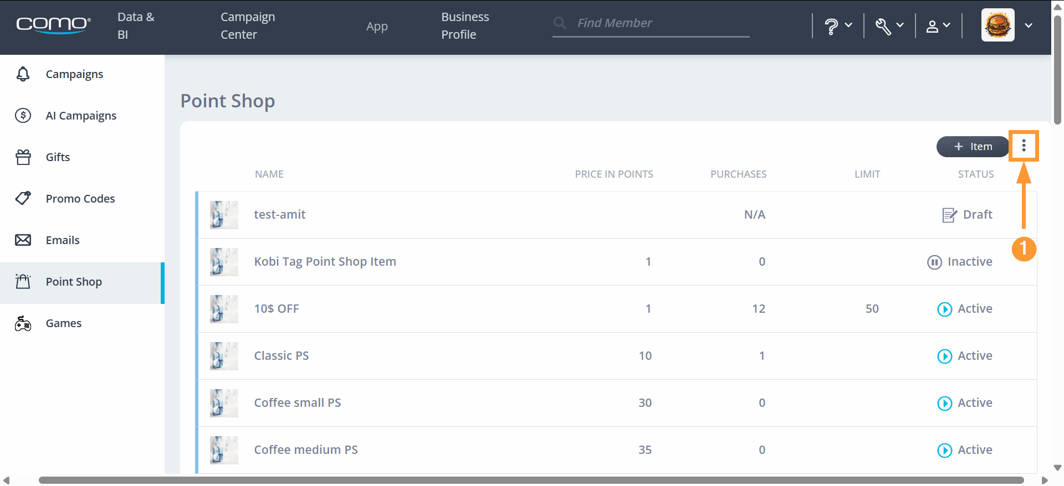Open the App menu
The image size is (1064, 486).
click(377, 27)
